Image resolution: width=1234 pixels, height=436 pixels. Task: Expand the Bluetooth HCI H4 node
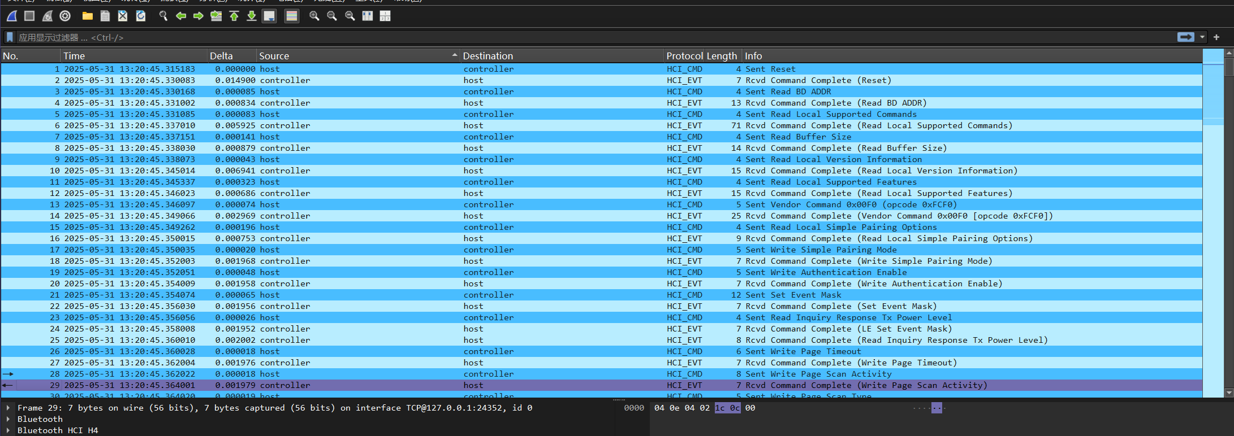pyautogui.click(x=8, y=430)
